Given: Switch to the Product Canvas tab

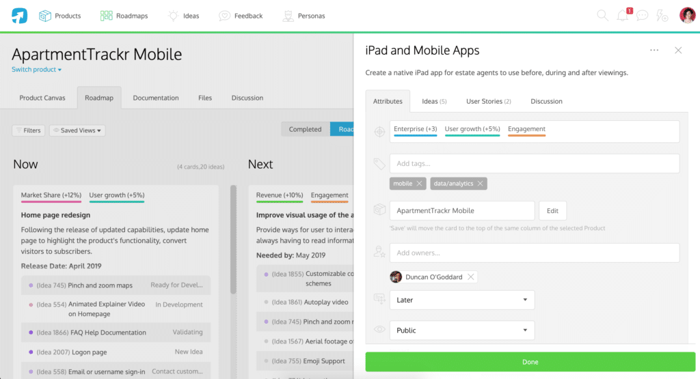Looking at the screenshot, I should (42, 98).
